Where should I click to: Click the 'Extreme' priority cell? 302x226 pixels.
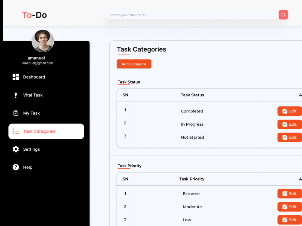point(191,193)
